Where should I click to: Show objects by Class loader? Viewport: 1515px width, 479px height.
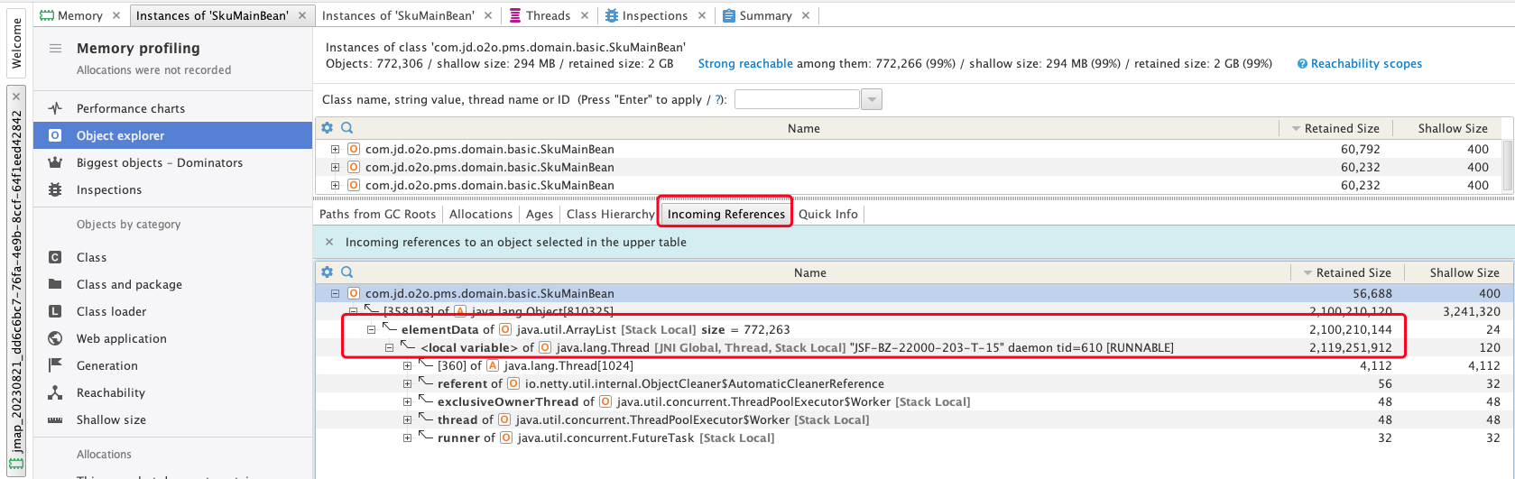click(x=111, y=311)
